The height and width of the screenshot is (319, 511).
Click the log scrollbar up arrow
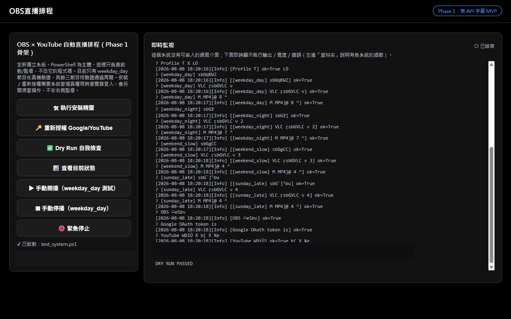[x=491, y=64]
